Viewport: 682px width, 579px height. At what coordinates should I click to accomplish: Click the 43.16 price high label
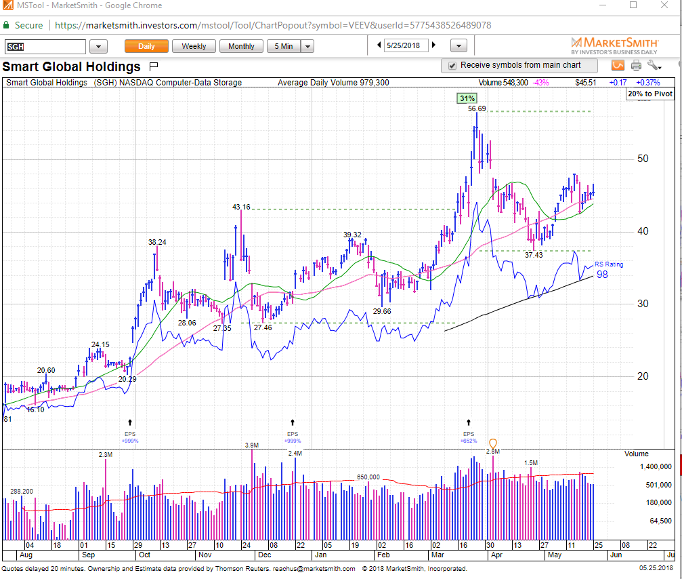click(241, 207)
